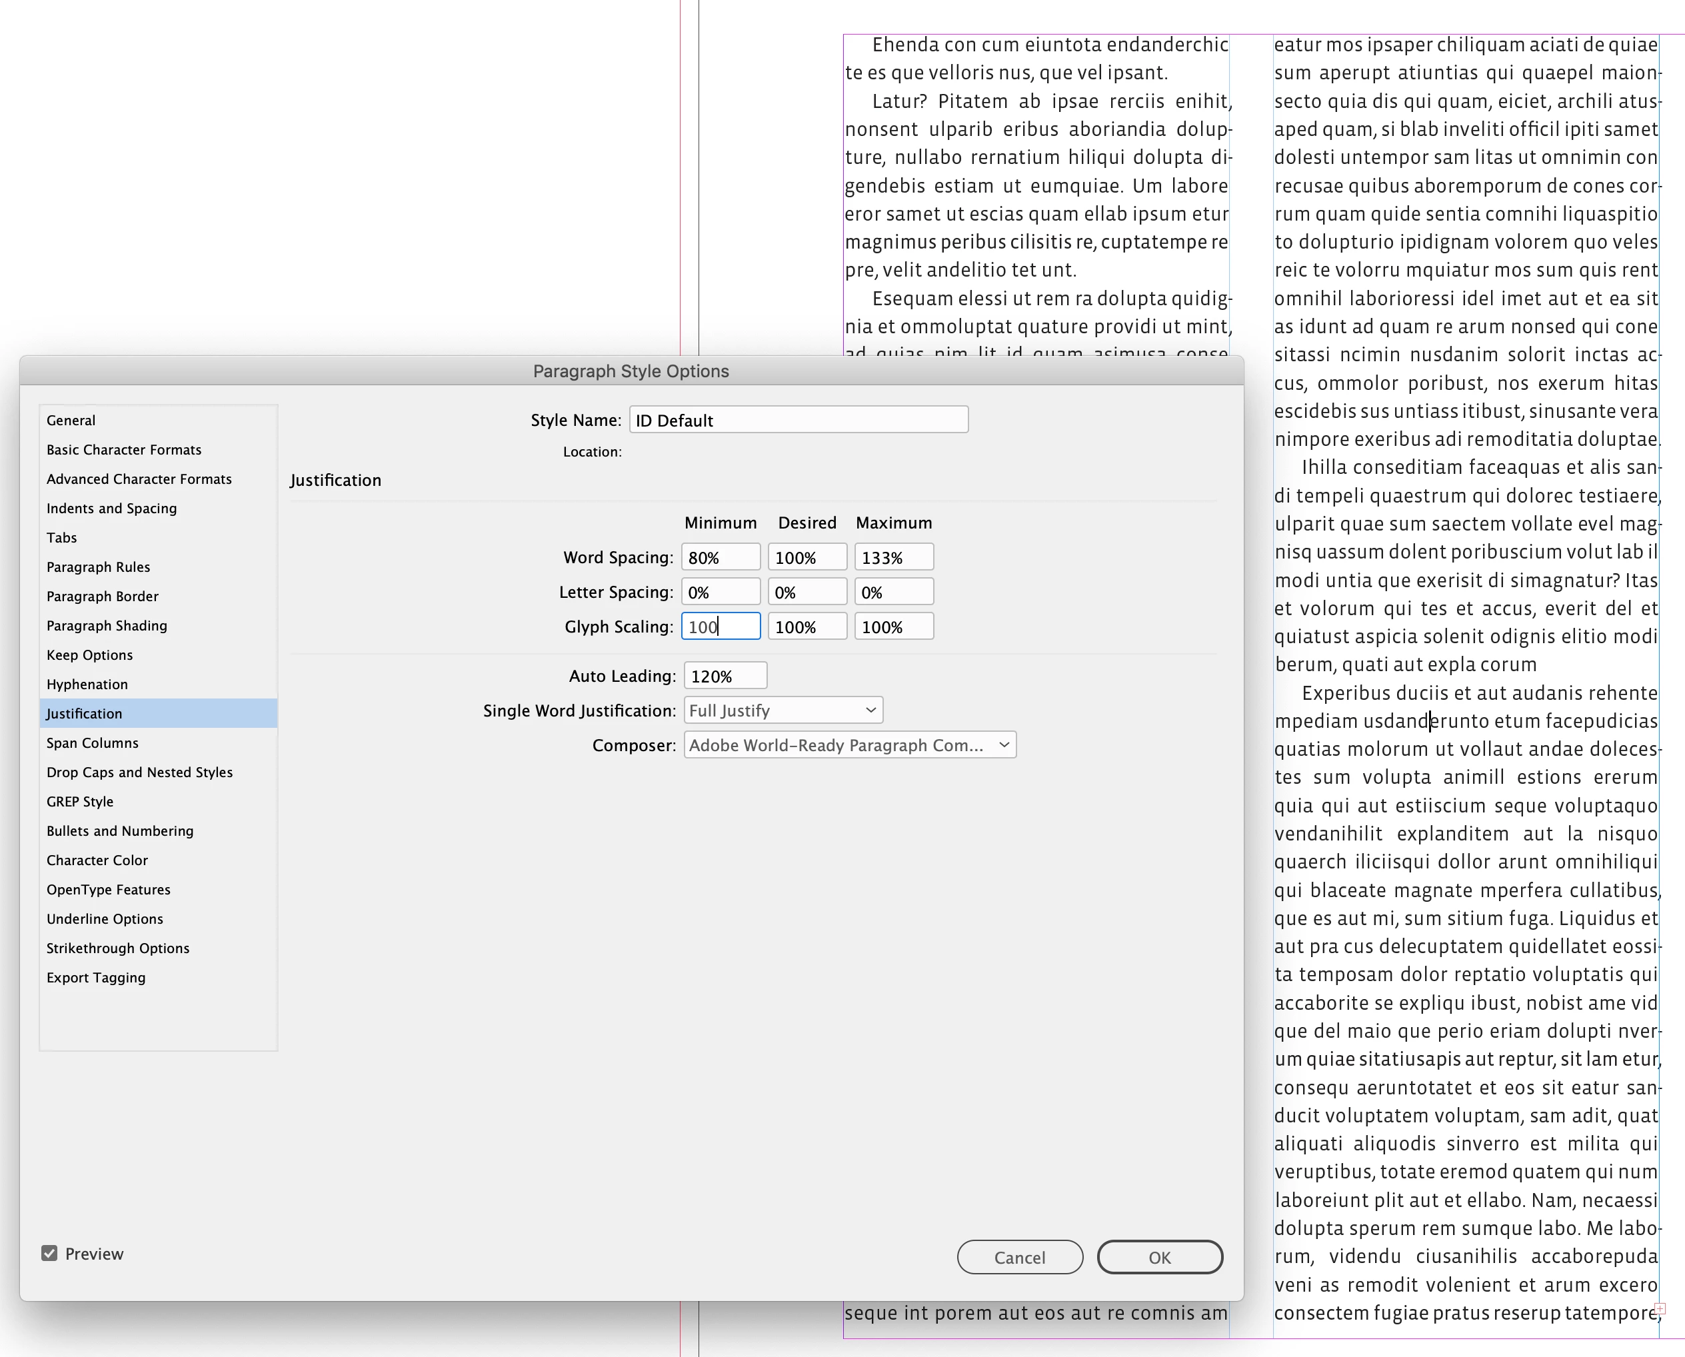
Task: Open the Single Word Justification dropdown
Action: pyautogui.click(x=783, y=710)
